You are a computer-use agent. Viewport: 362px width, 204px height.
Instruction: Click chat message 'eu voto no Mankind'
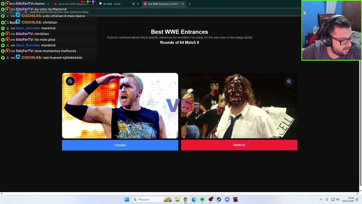click(50, 9)
